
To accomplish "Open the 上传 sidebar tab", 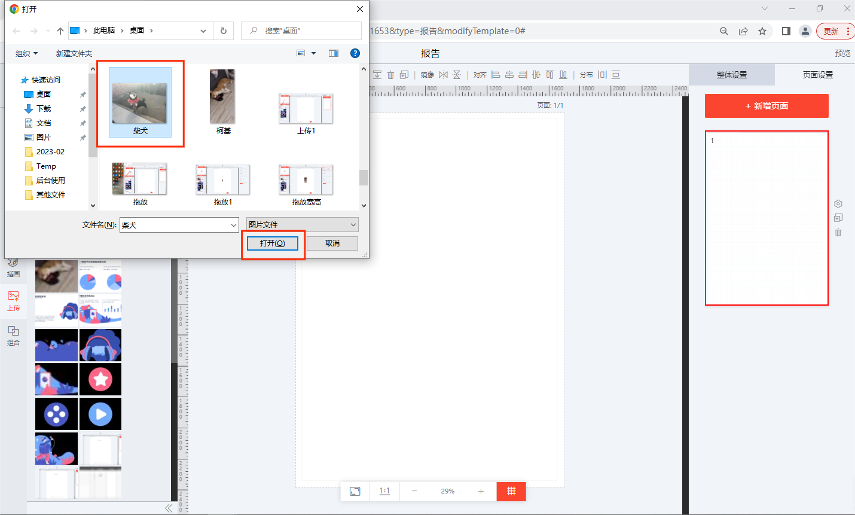I will click(x=13, y=301).
